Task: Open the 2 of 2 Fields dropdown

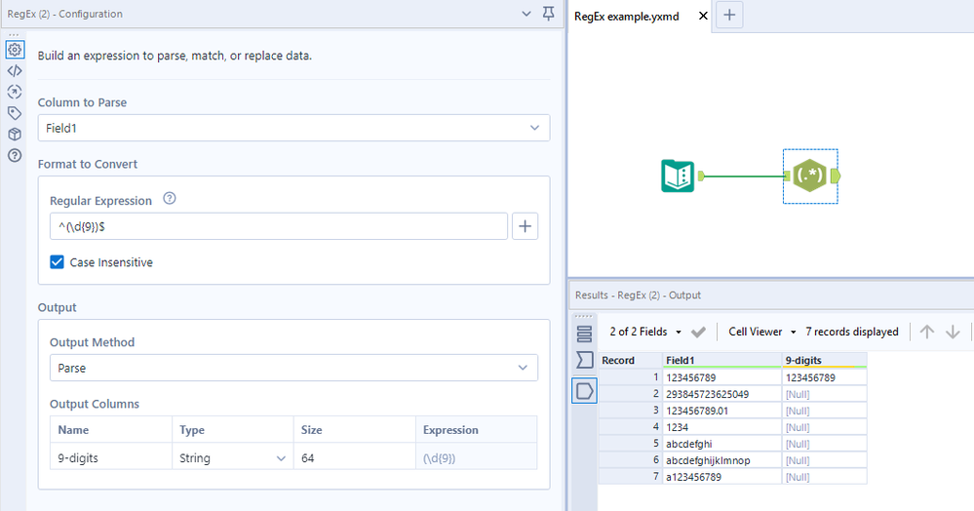Action: point(645,332)
